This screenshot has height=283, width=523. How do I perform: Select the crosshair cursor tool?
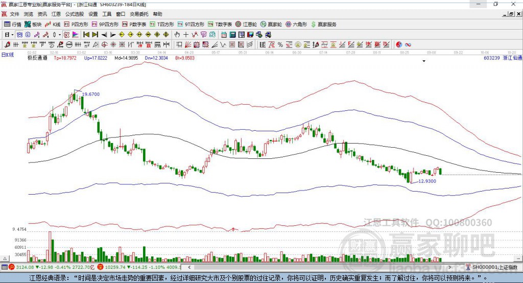pos(186,35)
